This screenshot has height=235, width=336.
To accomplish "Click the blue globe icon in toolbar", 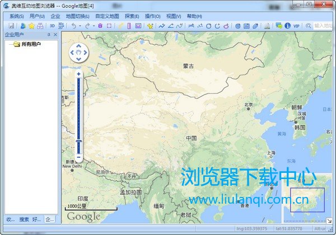I will [x=237, y=26].
